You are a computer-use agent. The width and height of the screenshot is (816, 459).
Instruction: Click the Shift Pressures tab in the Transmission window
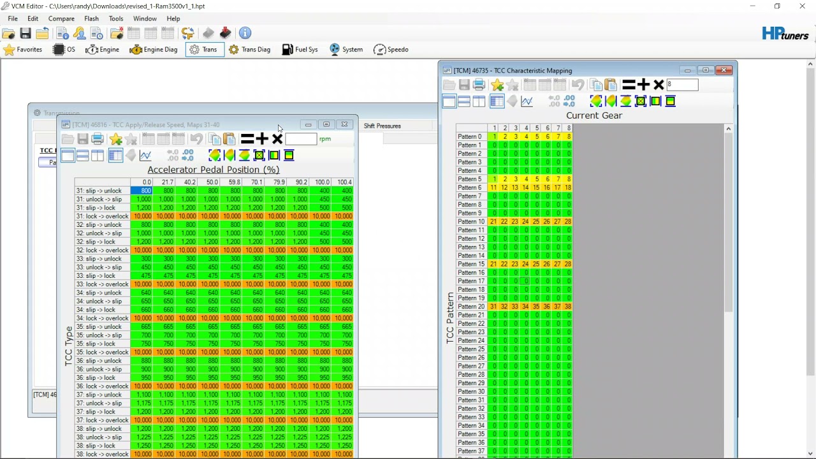tap(382, 126)
